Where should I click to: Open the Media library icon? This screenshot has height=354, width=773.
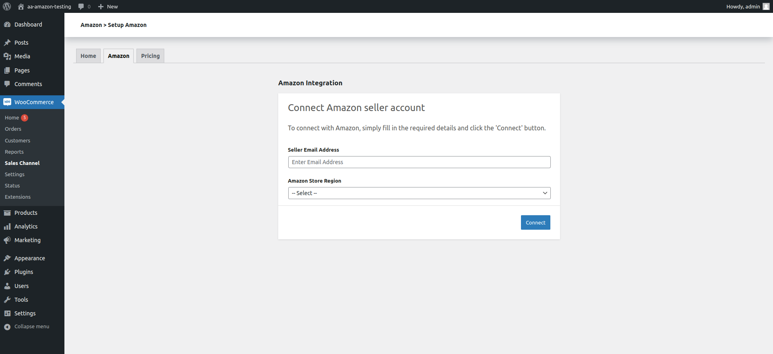[7, 56]
